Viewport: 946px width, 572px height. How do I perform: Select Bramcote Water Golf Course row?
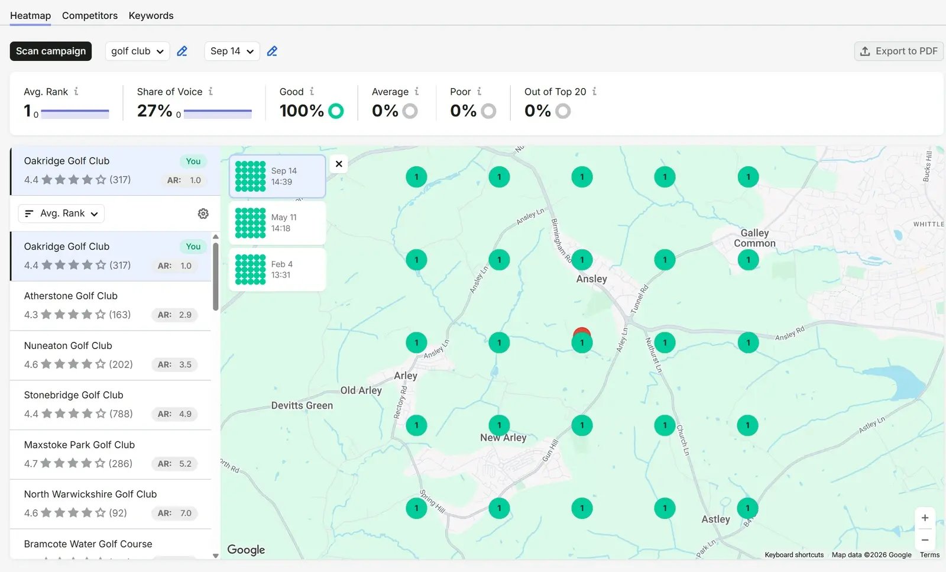pos(111,545)
